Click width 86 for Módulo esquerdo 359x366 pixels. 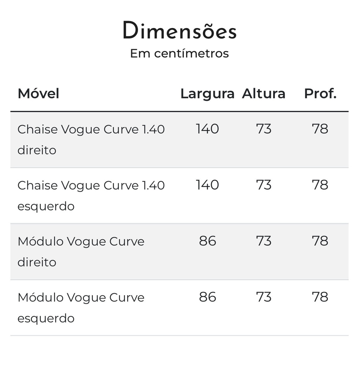point(208,297)
